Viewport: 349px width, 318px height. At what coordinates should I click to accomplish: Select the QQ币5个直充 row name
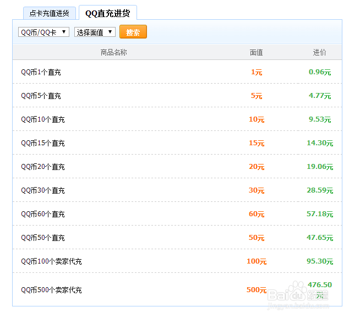point(41,96)
